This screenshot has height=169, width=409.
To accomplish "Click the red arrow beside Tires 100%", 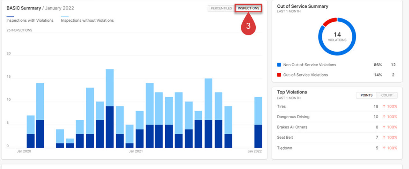I will 384,107.
